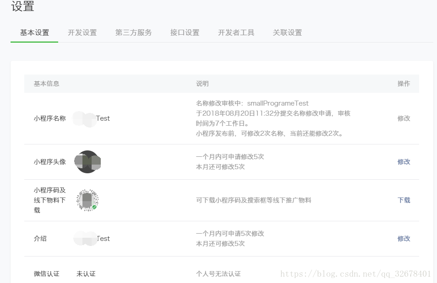Click the 设置 page heading
The width and height of the screenshot is (437, 283).
click(22, 6)
